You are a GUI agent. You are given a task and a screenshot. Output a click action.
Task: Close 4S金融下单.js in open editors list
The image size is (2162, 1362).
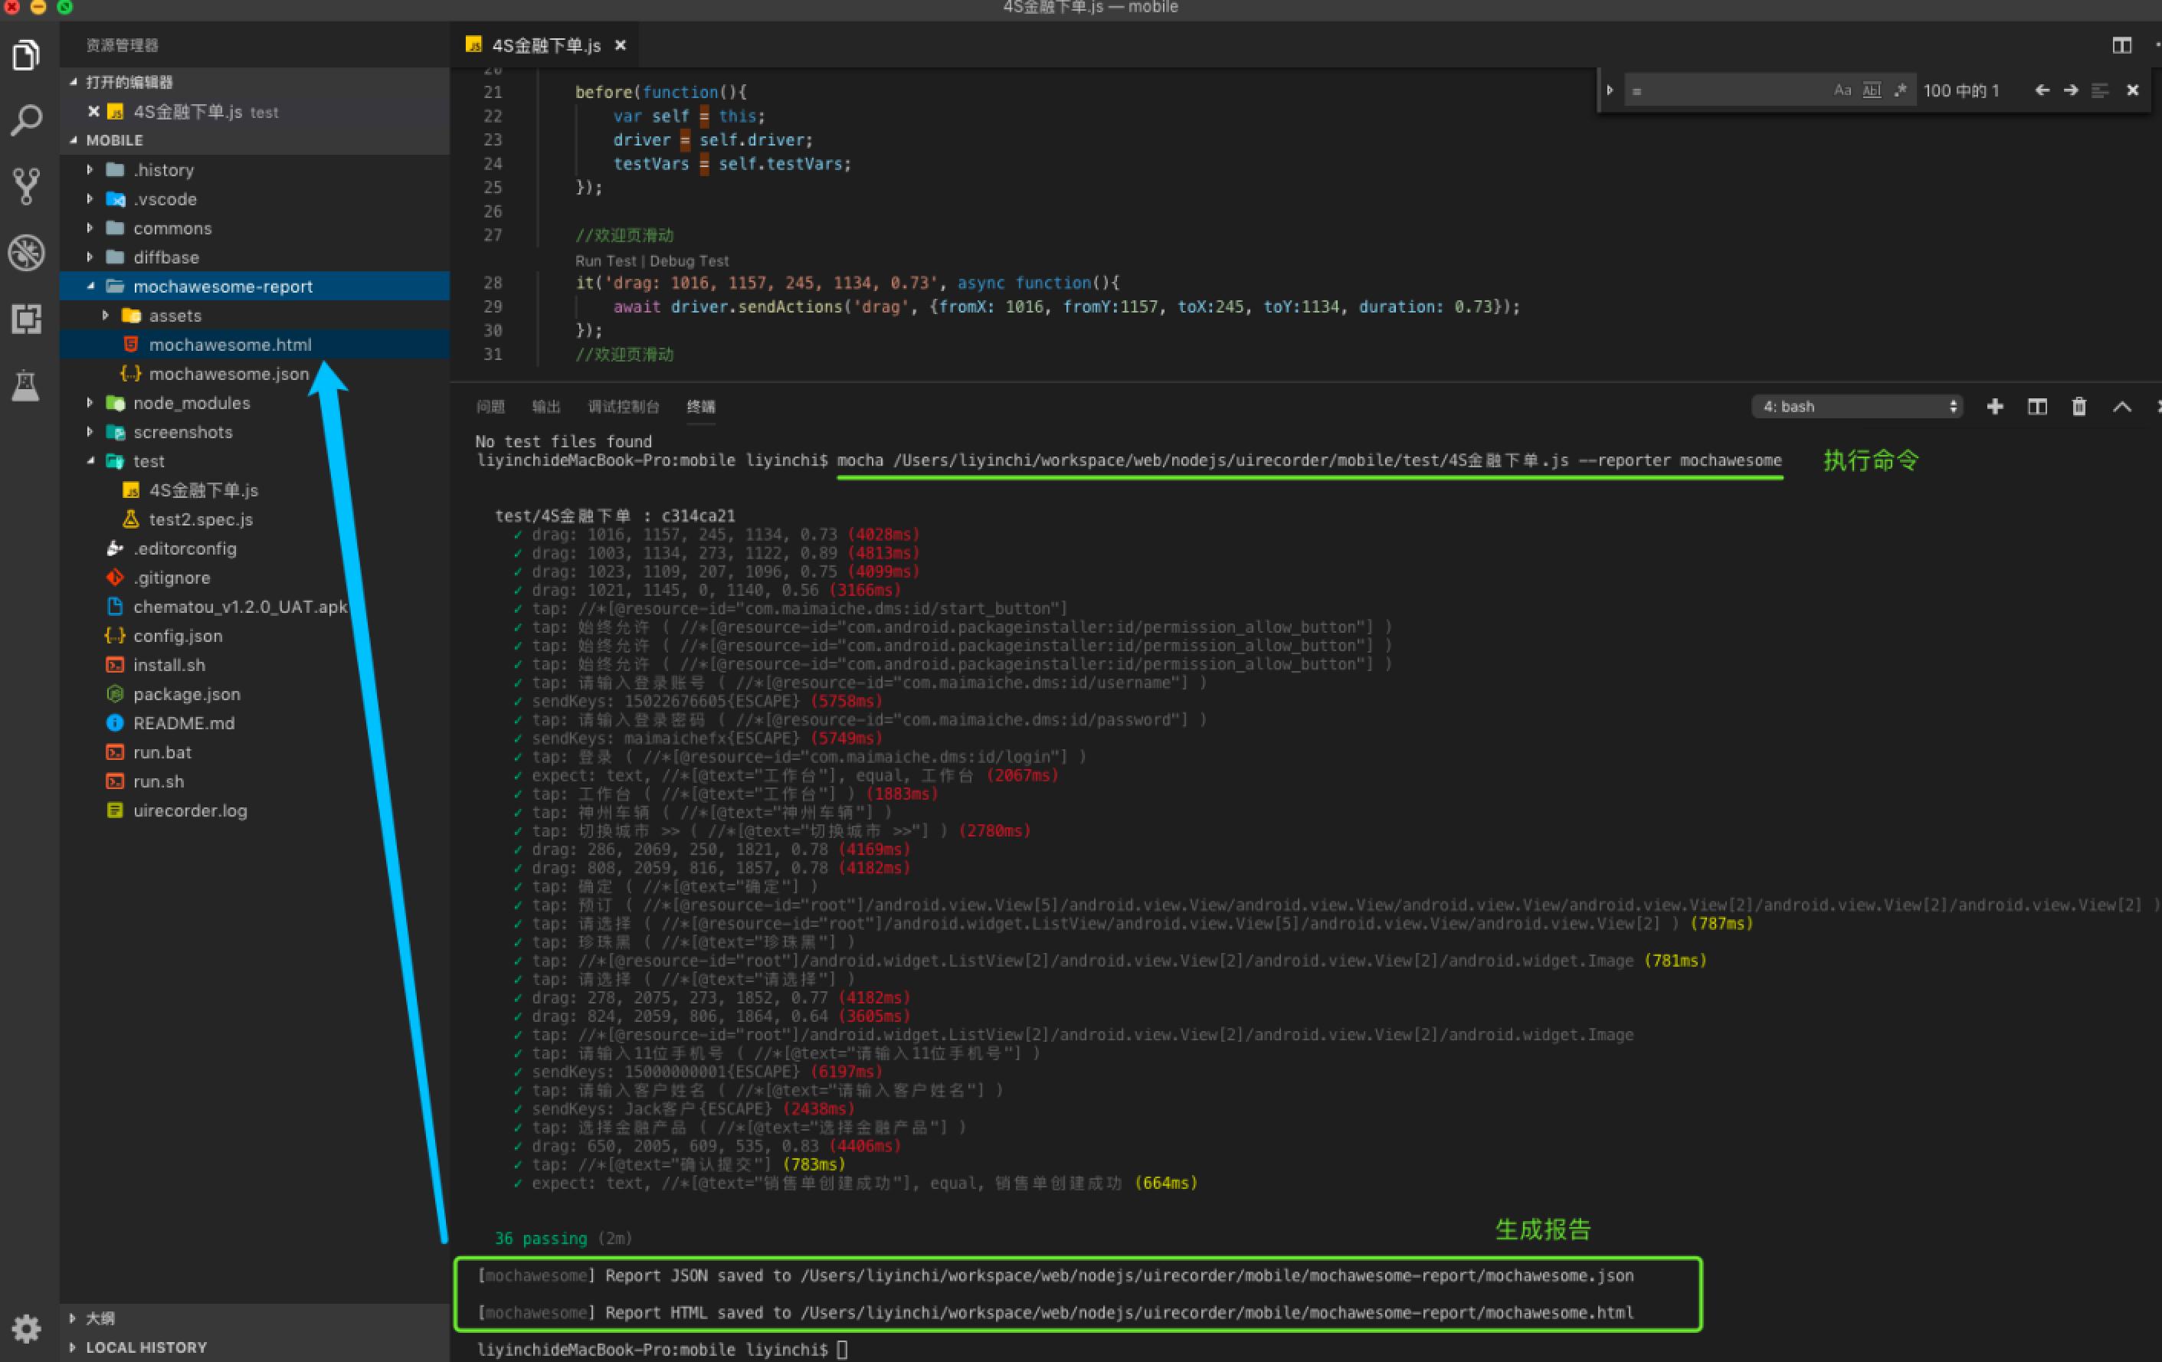click(93, 111)
